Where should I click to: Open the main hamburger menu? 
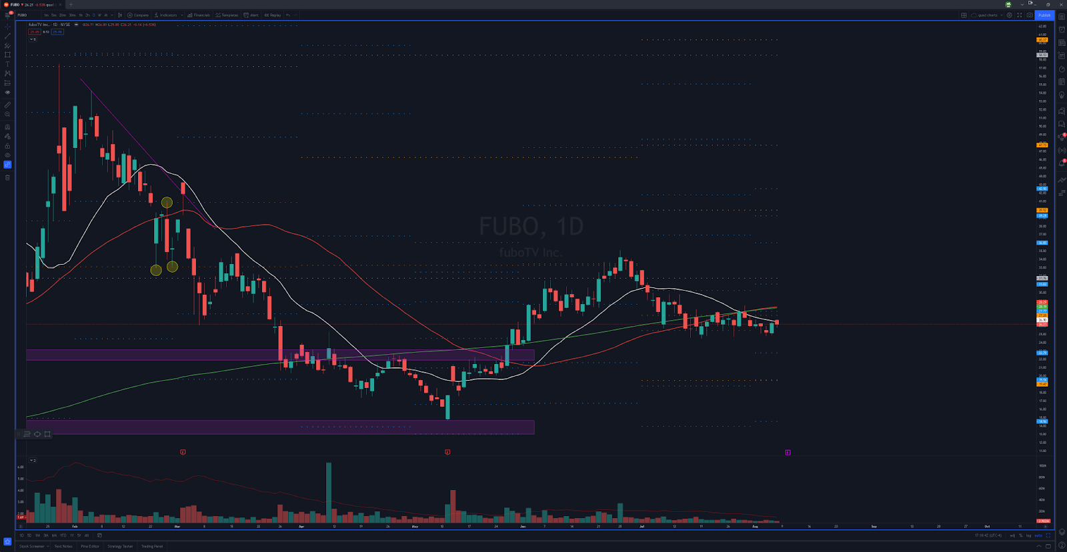[x=7, y=15]
